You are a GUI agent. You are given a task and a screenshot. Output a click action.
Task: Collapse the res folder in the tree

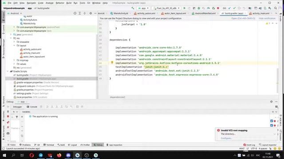pyautogui.click(x=11, y=38)
